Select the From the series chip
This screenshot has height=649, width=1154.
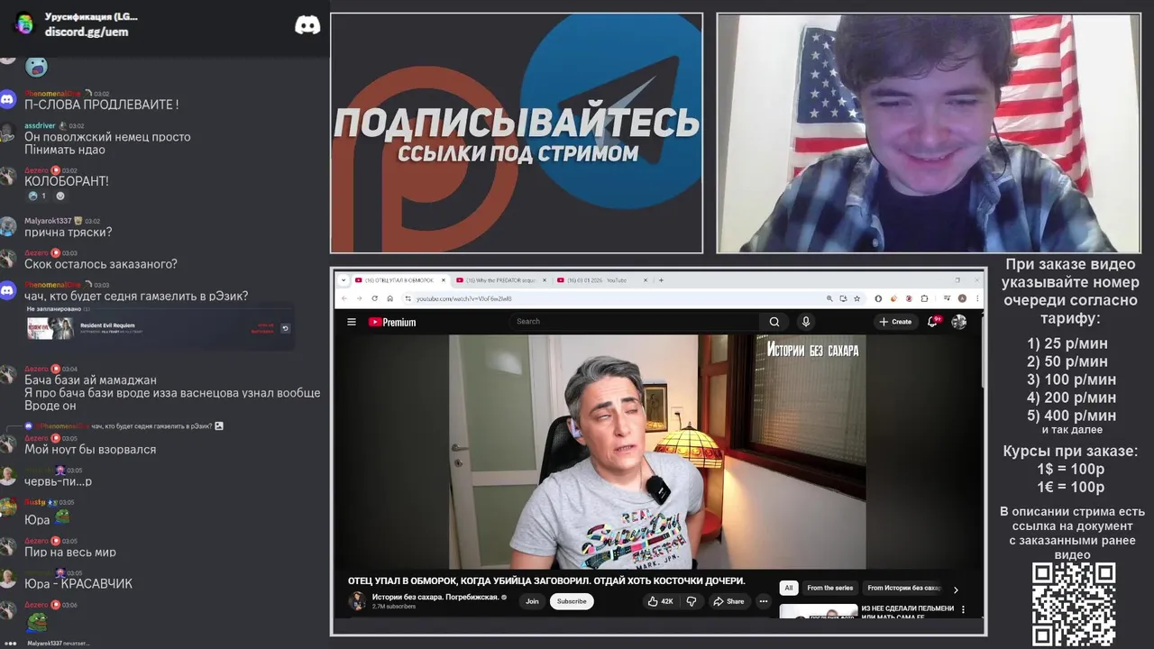829,588
